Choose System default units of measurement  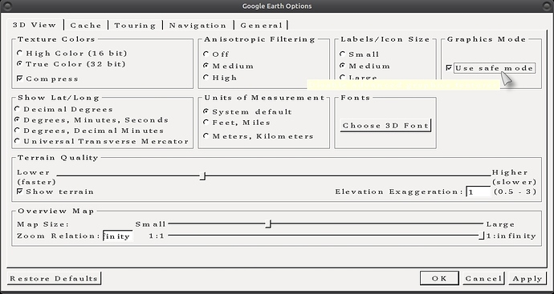tap(247, 111)
